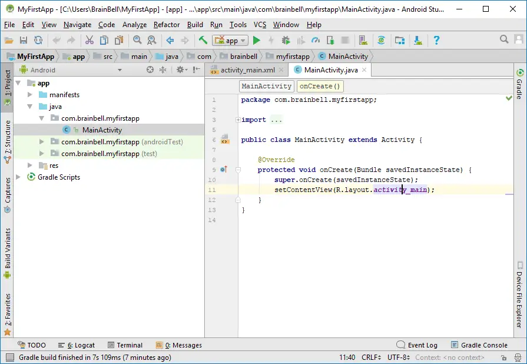Viewport: 527px width, 364px height.
Task: Expand the com.brainbell.myfirstapp (androidTest) package
Action: pos(42,142)
